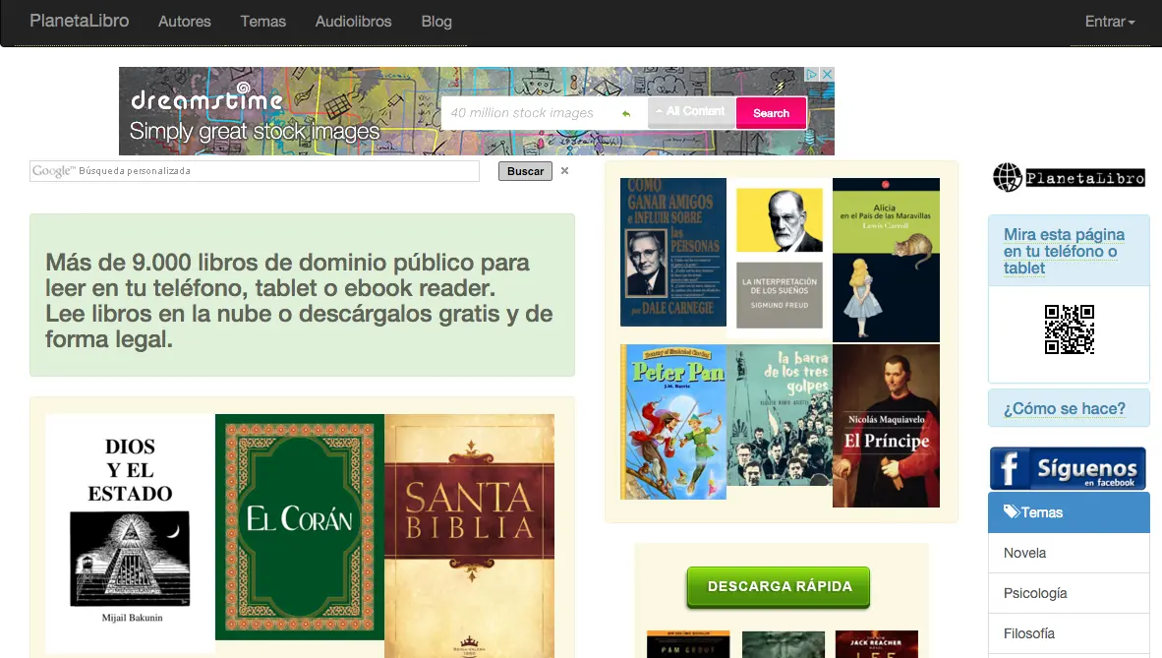Viewport: 1162px width, 658px height.
Task: Open the Dale Carnegie book cover
Action: 672,252
